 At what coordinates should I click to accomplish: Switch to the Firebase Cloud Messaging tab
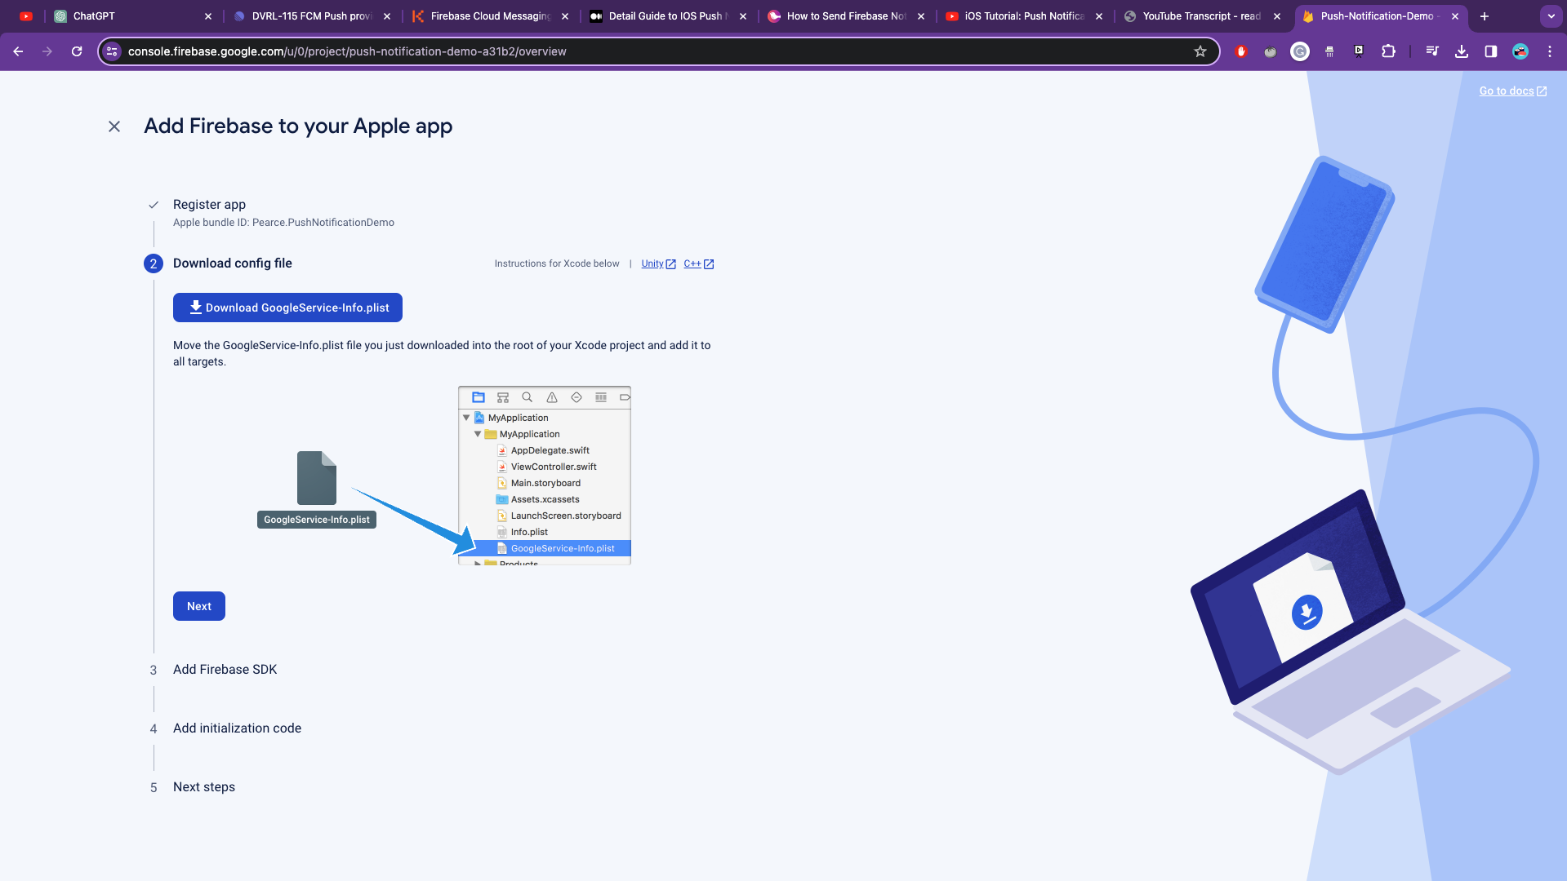pyautogui.click(x=490, y=16)
